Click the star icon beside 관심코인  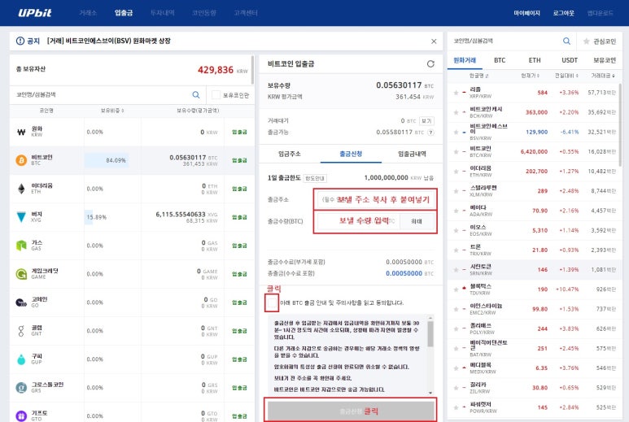(x=586, y=41)
